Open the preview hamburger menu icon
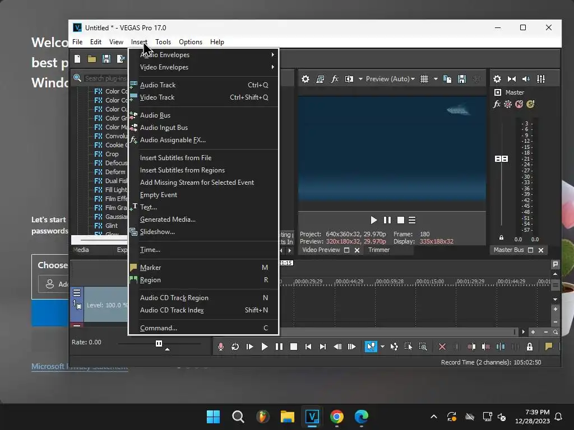Image resolution: width=574 pixels, height=430 pixels. tap(412, 220)
